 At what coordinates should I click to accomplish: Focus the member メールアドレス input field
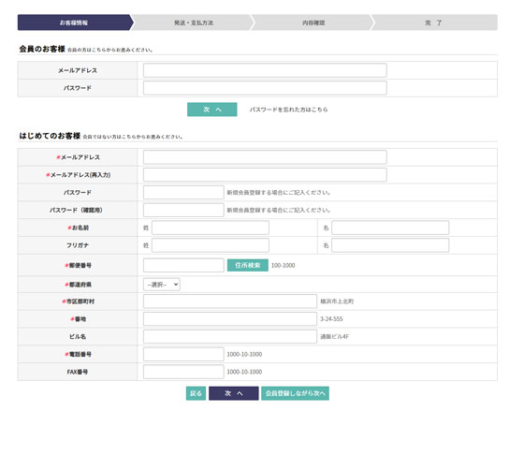click(x=265, y=70)
